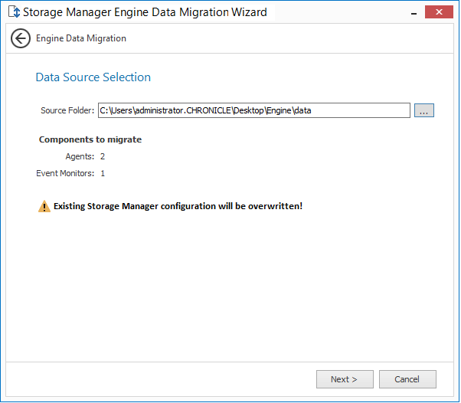Click the configuration overwrite warning text
Viewport: 461px width, 403px height.
click(x=178, y=206)
